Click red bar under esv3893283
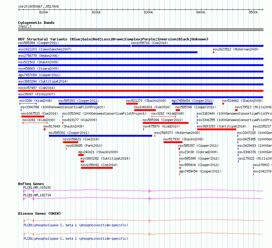Image resolution: width=272 pixels, height=248 pixels. click(217, 129)
